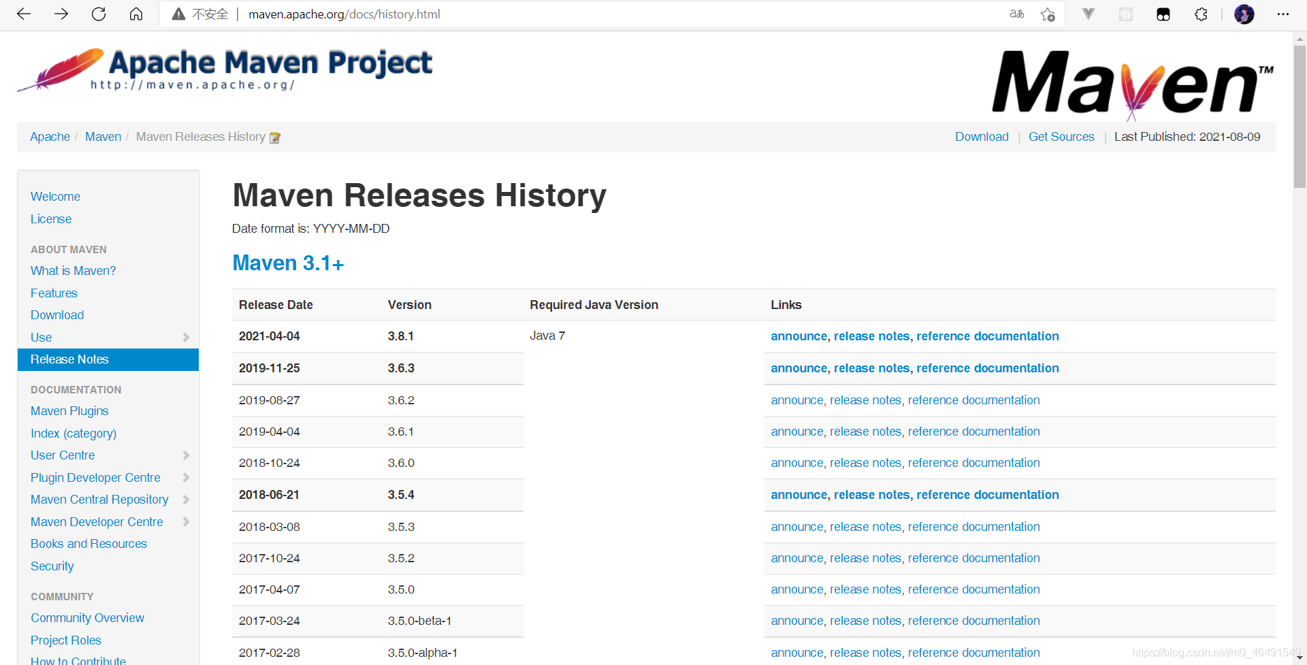Viewport: 1307px width, 665px height.
Task: Expand the Maven Central Repository chevron
Action: coord(186,500)
